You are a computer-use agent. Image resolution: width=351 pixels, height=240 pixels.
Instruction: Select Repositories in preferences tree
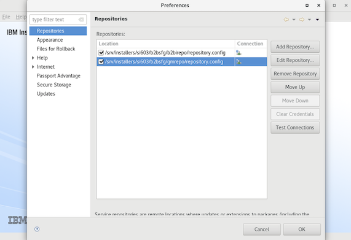coord(50,31)
